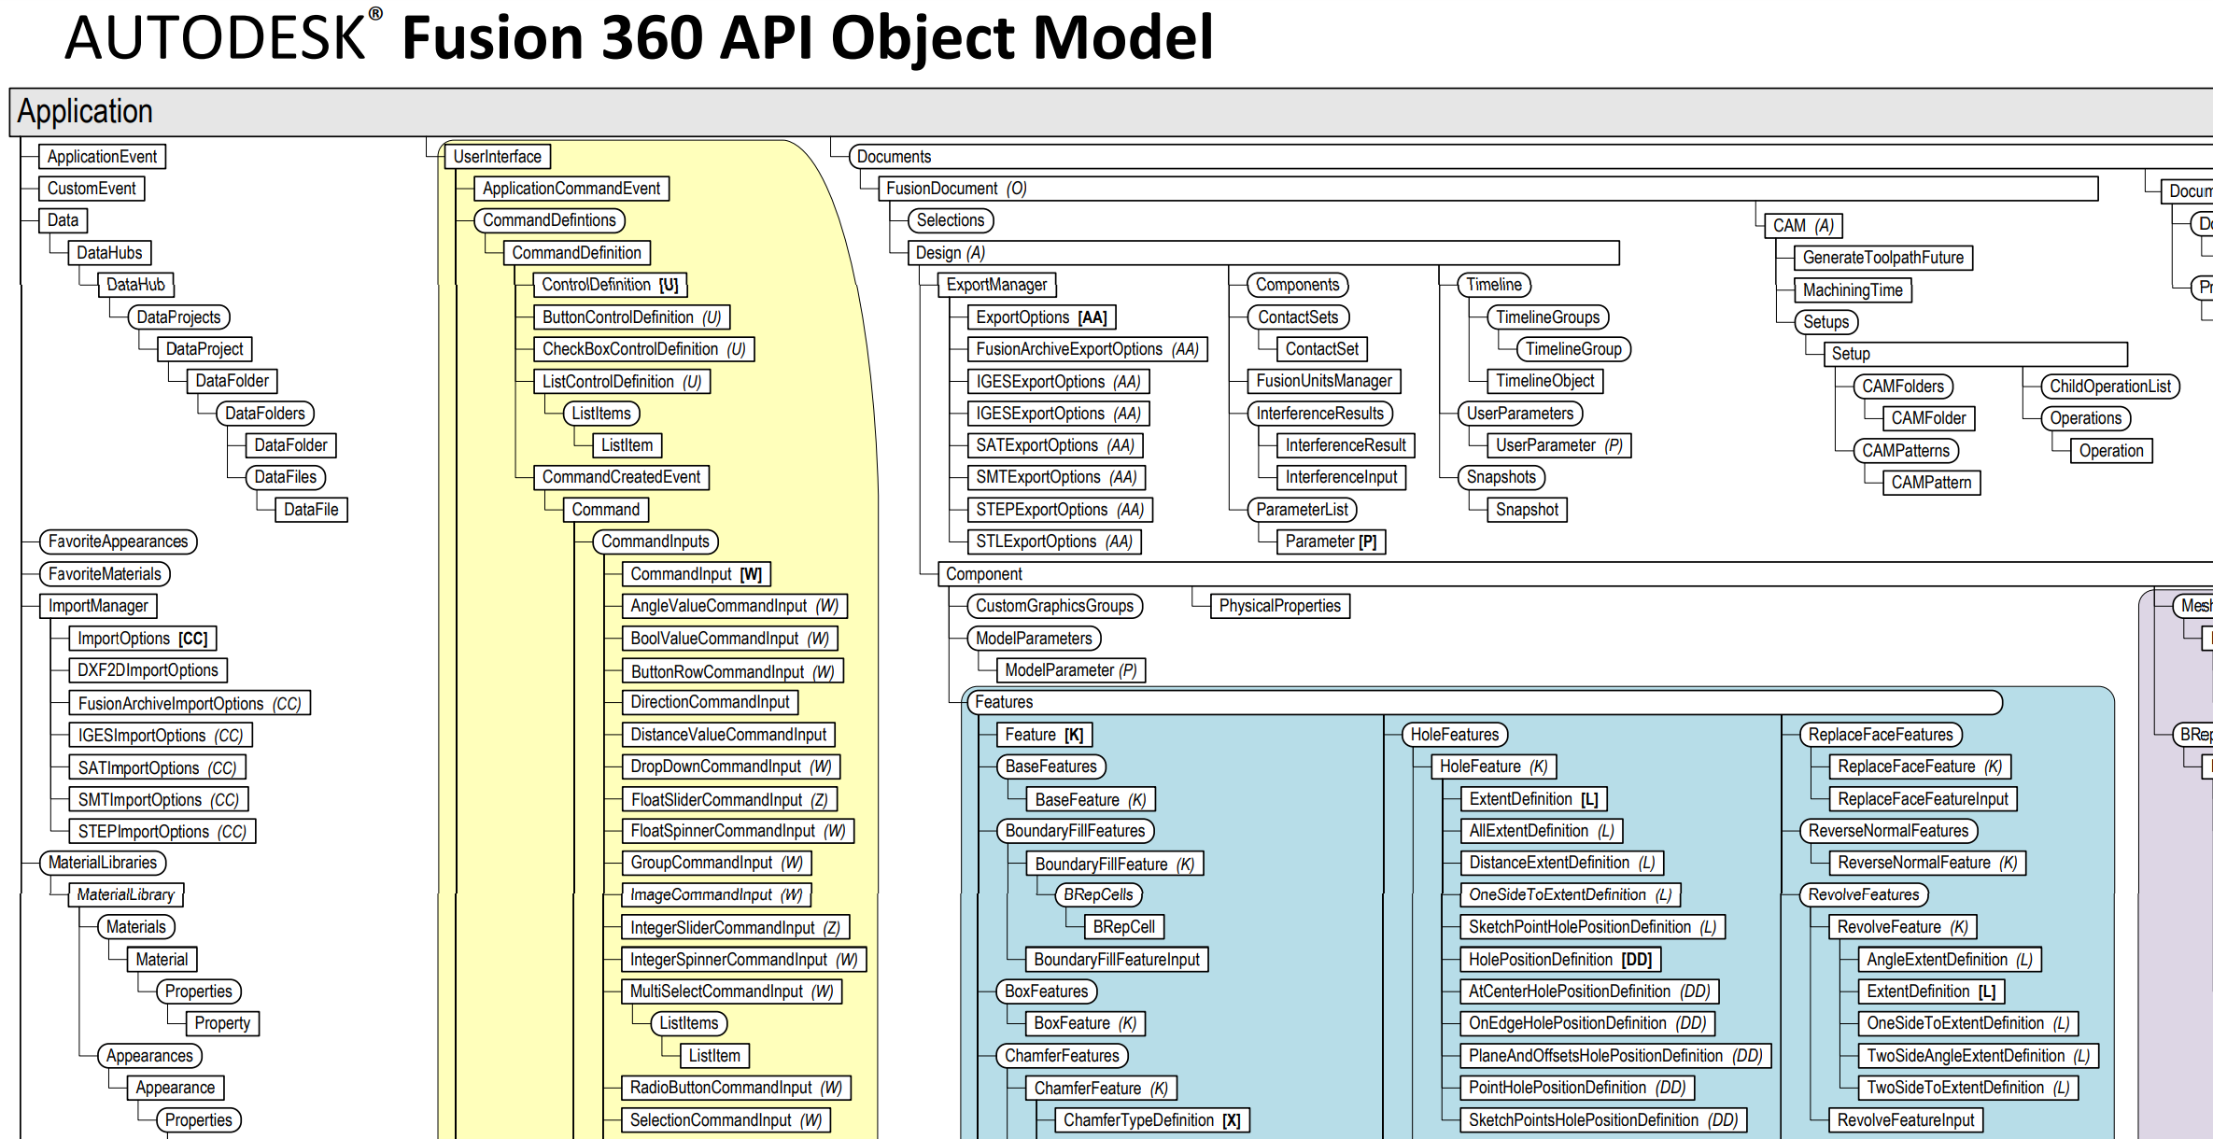Viewport: 2213px width, 1139px height.
Task: Select STLExportOptions (AA) entry
Action: pos(1053,541)
